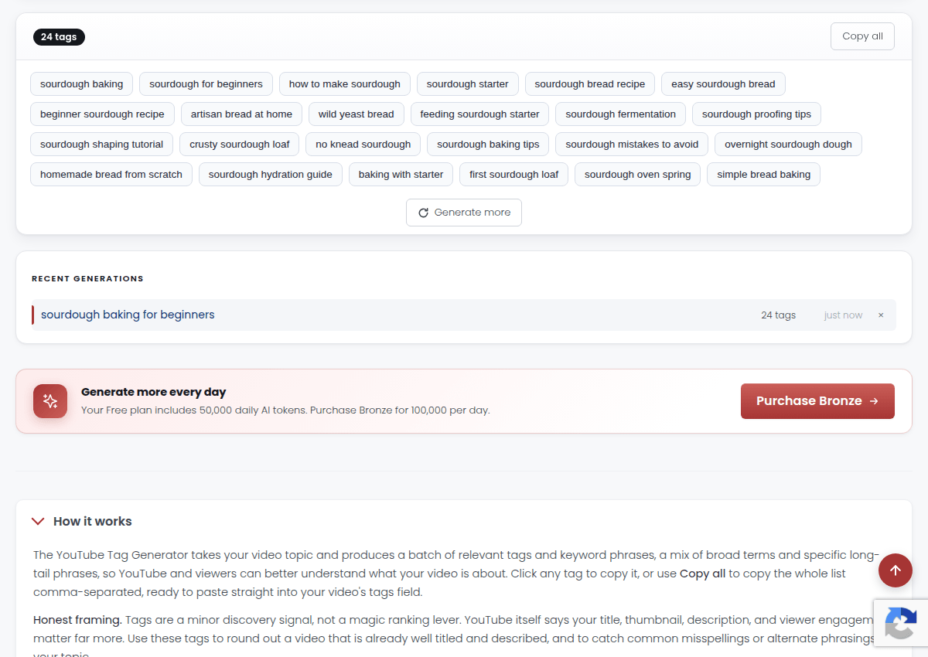Copy the 'no knead sourdough' tag
Viewport: 928px width, 657px height.
[x=363, y=145]
